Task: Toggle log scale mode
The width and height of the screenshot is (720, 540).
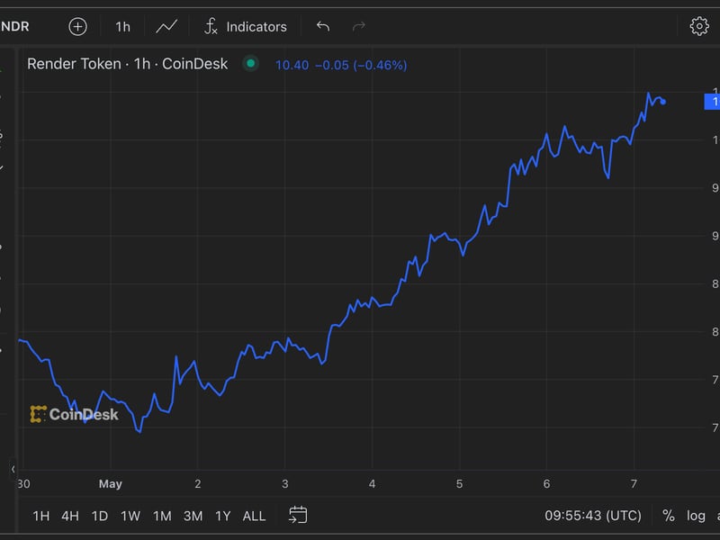Action: coord(696,516)
